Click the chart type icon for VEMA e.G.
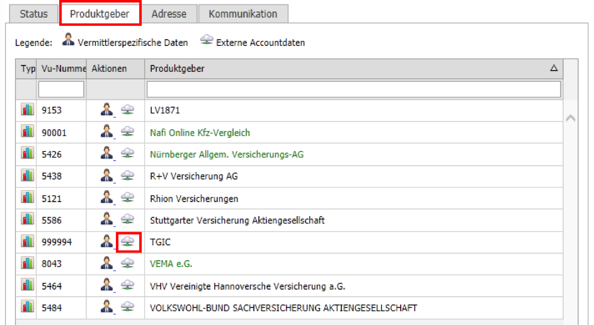 pyautogui.click(x=27, y=264)
